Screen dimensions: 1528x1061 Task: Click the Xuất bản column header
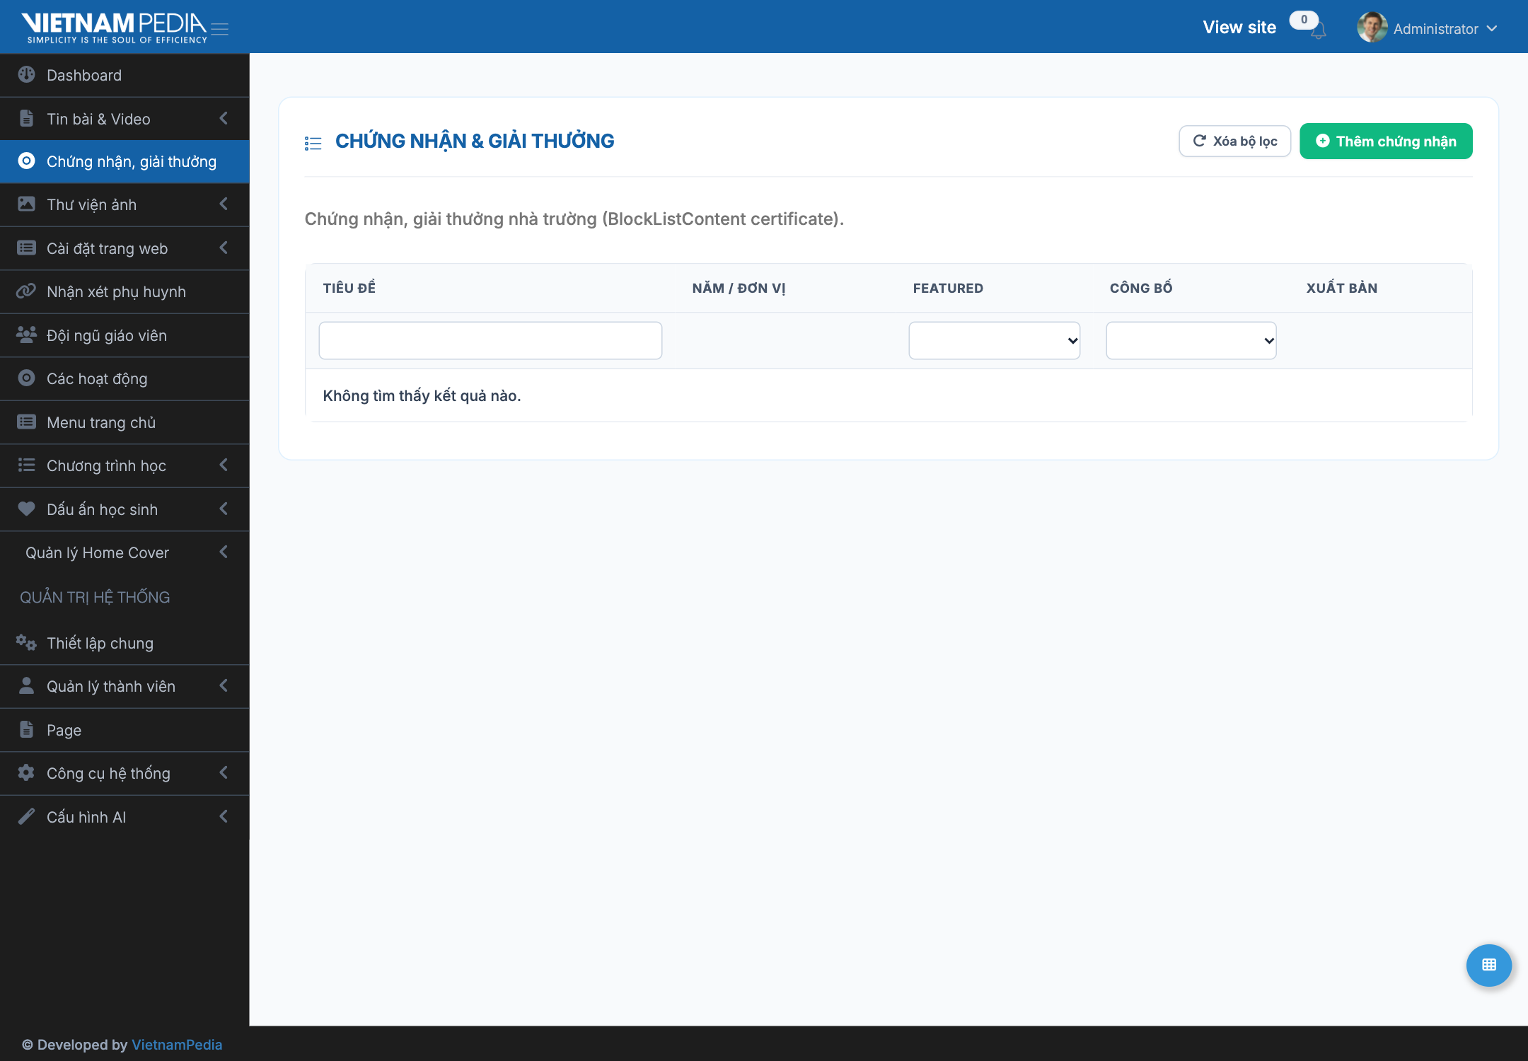pyautogui.click(x=1341, y=288)
